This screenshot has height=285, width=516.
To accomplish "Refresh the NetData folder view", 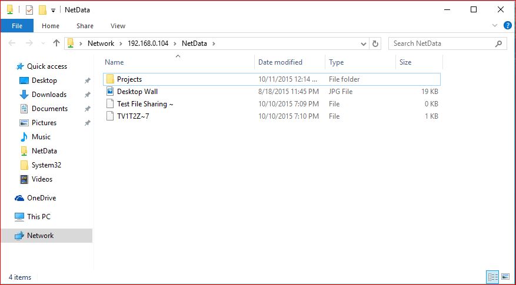I will pyautogui.click(x=375, y=43).
